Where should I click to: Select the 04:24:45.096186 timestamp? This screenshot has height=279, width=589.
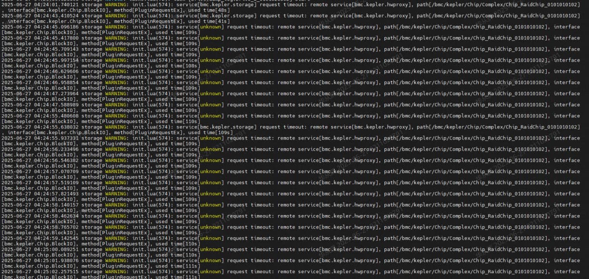(56, 26)
